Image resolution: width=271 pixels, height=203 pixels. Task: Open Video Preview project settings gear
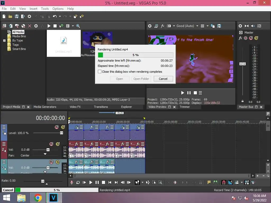point(150,26)
